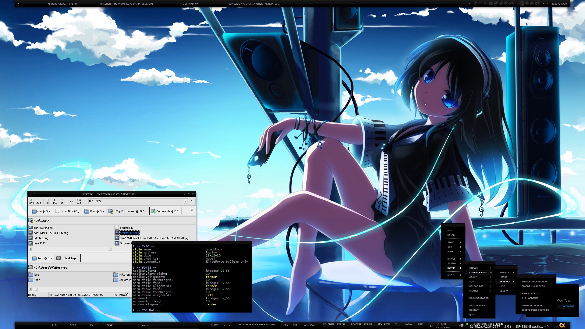
Task: Click Documentation in Blackbox menu
Action: [x=479, y=298]
